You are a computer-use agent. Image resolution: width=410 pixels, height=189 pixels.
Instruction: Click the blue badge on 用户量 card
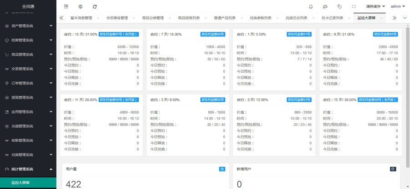point(222,169)
